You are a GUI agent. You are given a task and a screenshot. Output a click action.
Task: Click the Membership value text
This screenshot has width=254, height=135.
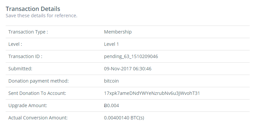[118, 32]
